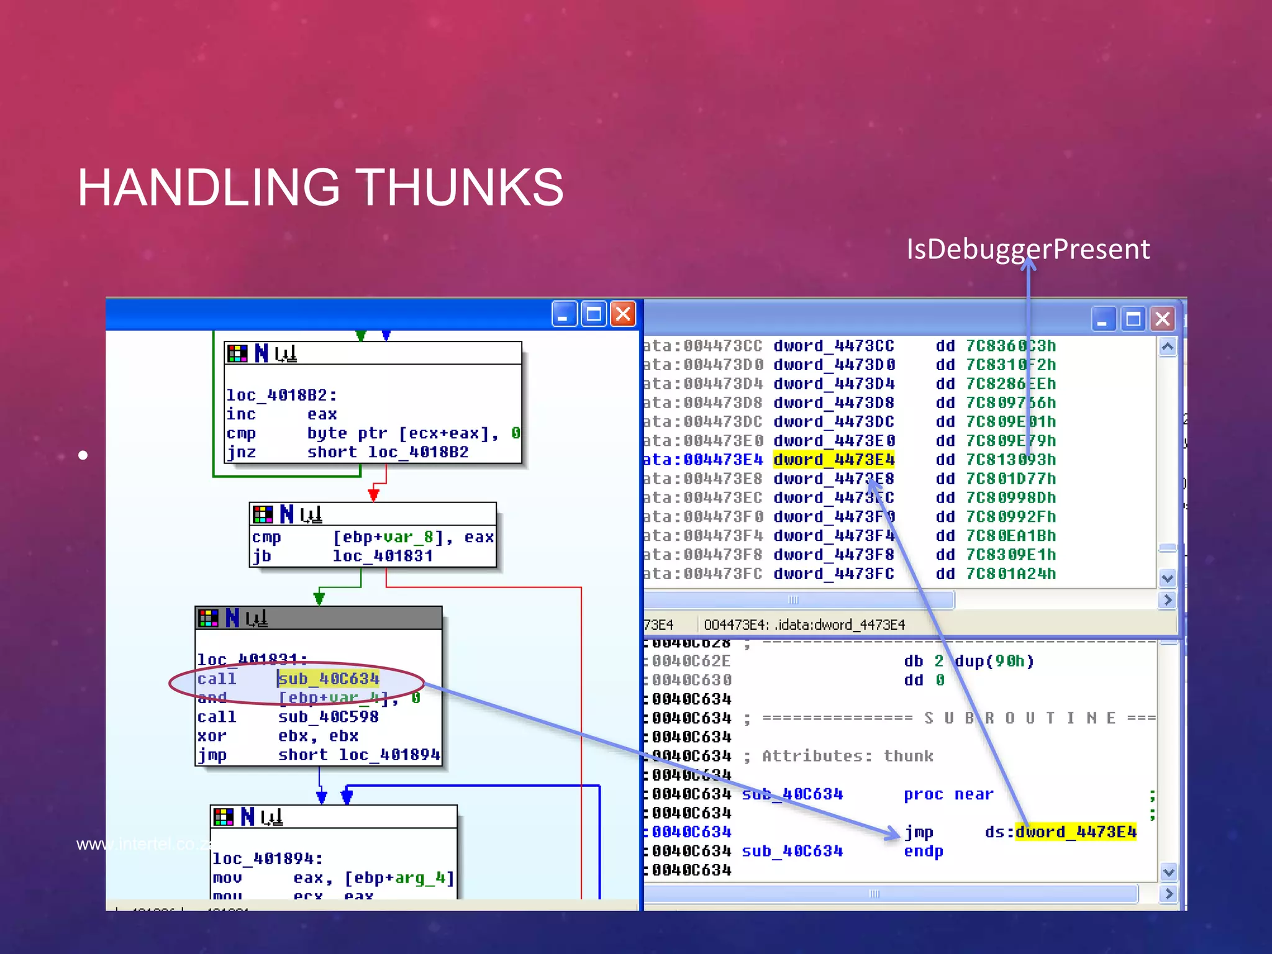Screen dimensions: 1272x954
Task: Click dword_4473FC entry
Action: pyautogui.click(x=834, y=573)
